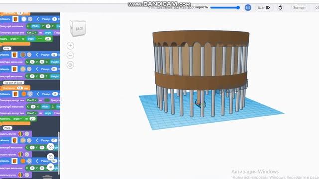Collapse parameters arrow in Радиус 85 block
This screenshot has width=319, height=179.
coord(37,55)
